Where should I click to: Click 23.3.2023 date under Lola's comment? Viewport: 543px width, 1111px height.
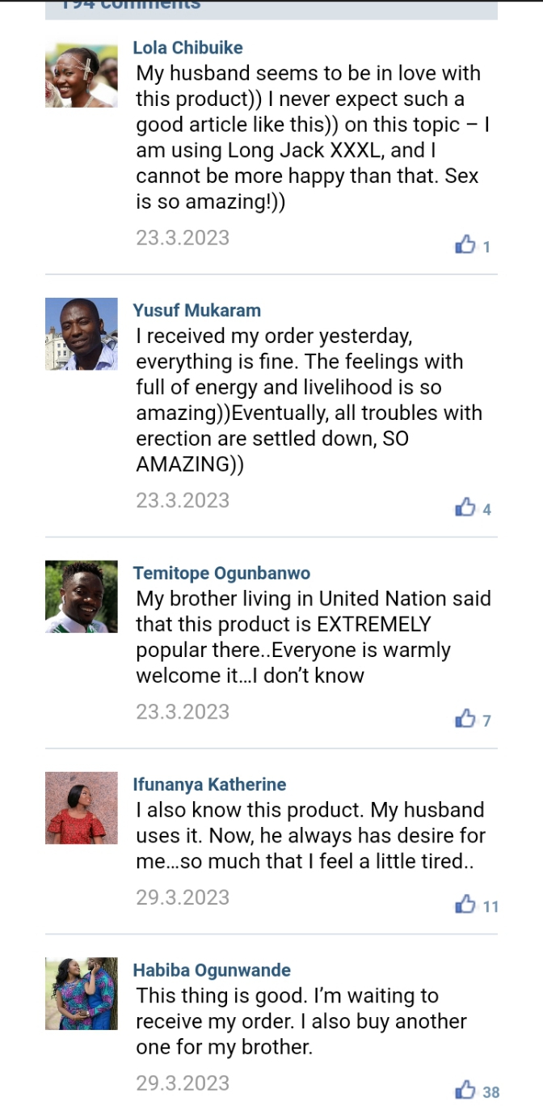[183, 238]
